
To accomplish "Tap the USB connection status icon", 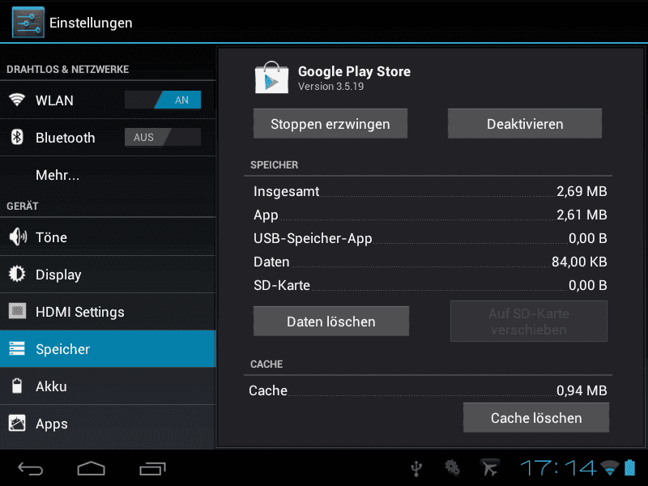I will point(416,468).
